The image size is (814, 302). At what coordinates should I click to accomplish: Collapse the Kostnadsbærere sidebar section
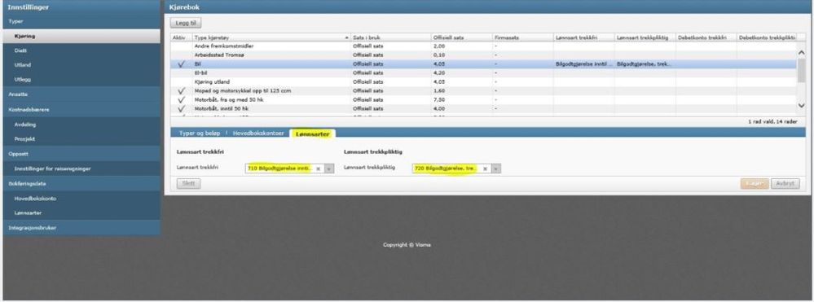coord(81,110)
